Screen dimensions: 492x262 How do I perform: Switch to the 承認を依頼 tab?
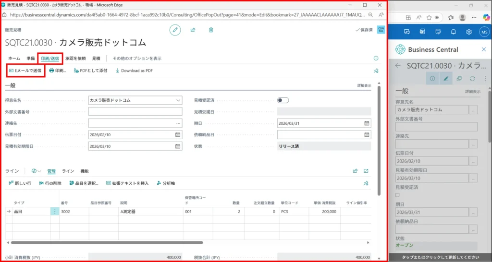[x=75, y=59]
